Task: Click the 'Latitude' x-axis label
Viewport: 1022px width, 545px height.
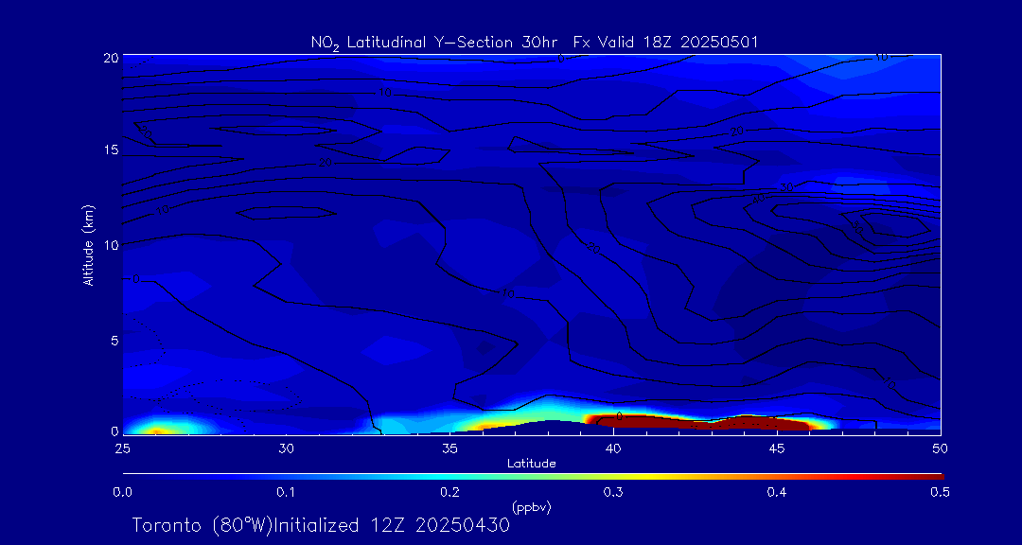Action: (531, 463)
